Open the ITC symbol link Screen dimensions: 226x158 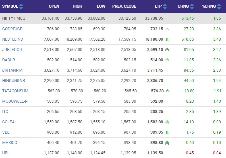5,112
